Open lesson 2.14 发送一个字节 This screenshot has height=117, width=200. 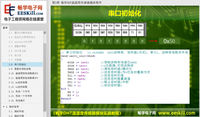19,92
